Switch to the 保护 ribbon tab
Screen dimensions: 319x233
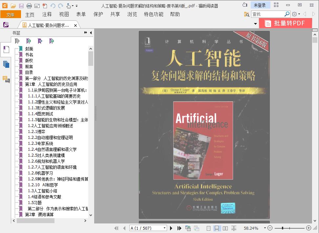click(x=98, y=14)
